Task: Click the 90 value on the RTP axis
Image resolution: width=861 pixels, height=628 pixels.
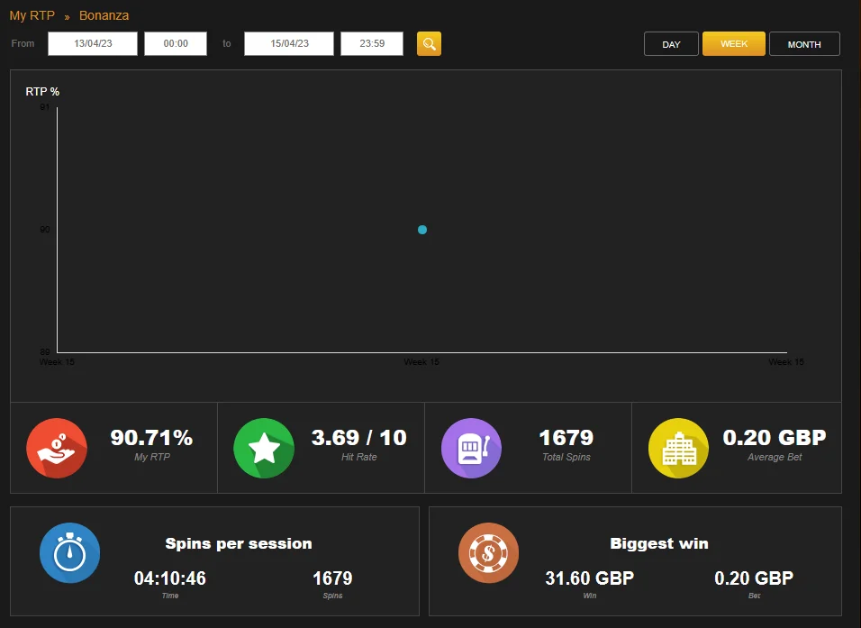Action: 45,229
